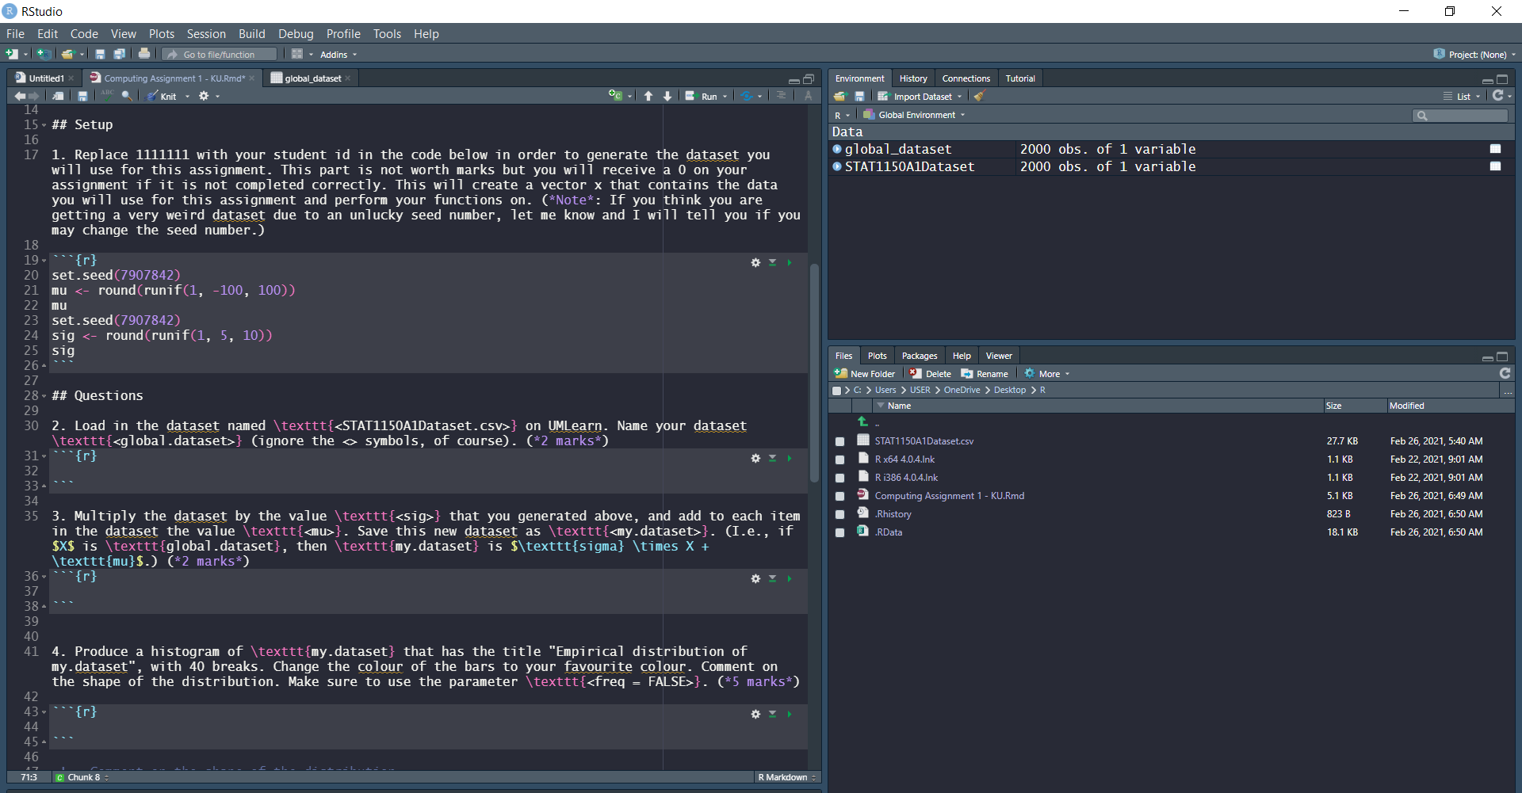Clear workspace objects with the broom icon

(x=980, y=96)
